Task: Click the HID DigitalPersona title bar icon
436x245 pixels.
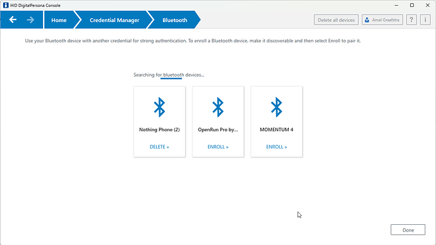Action: 6,5
